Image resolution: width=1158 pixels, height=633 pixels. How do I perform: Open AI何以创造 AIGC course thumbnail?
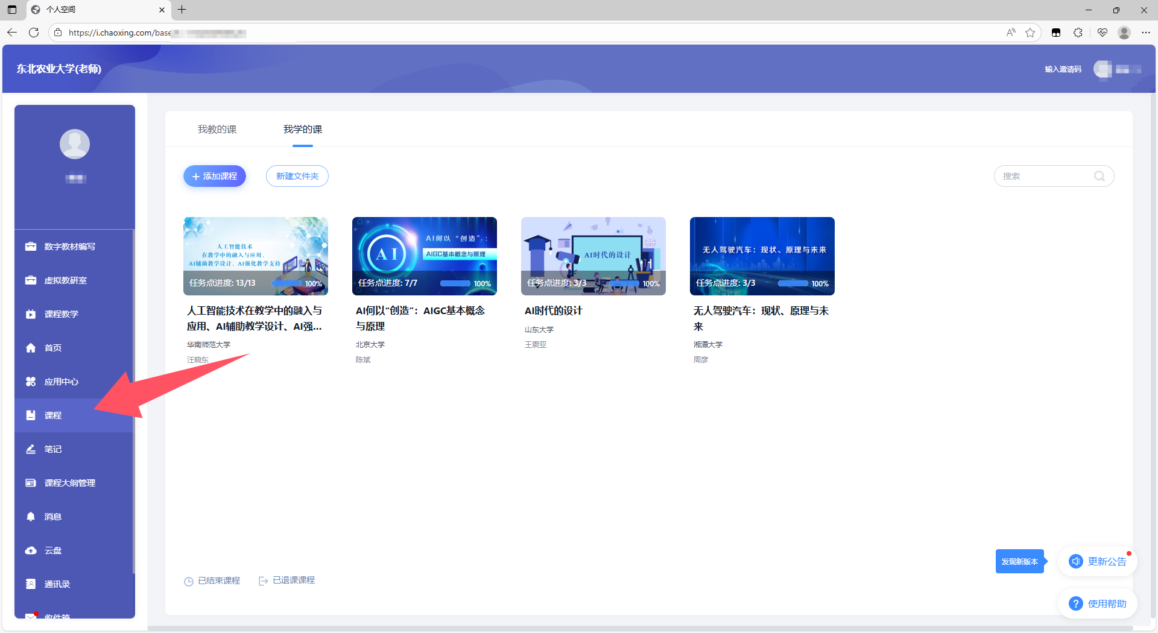pos(425,256)
